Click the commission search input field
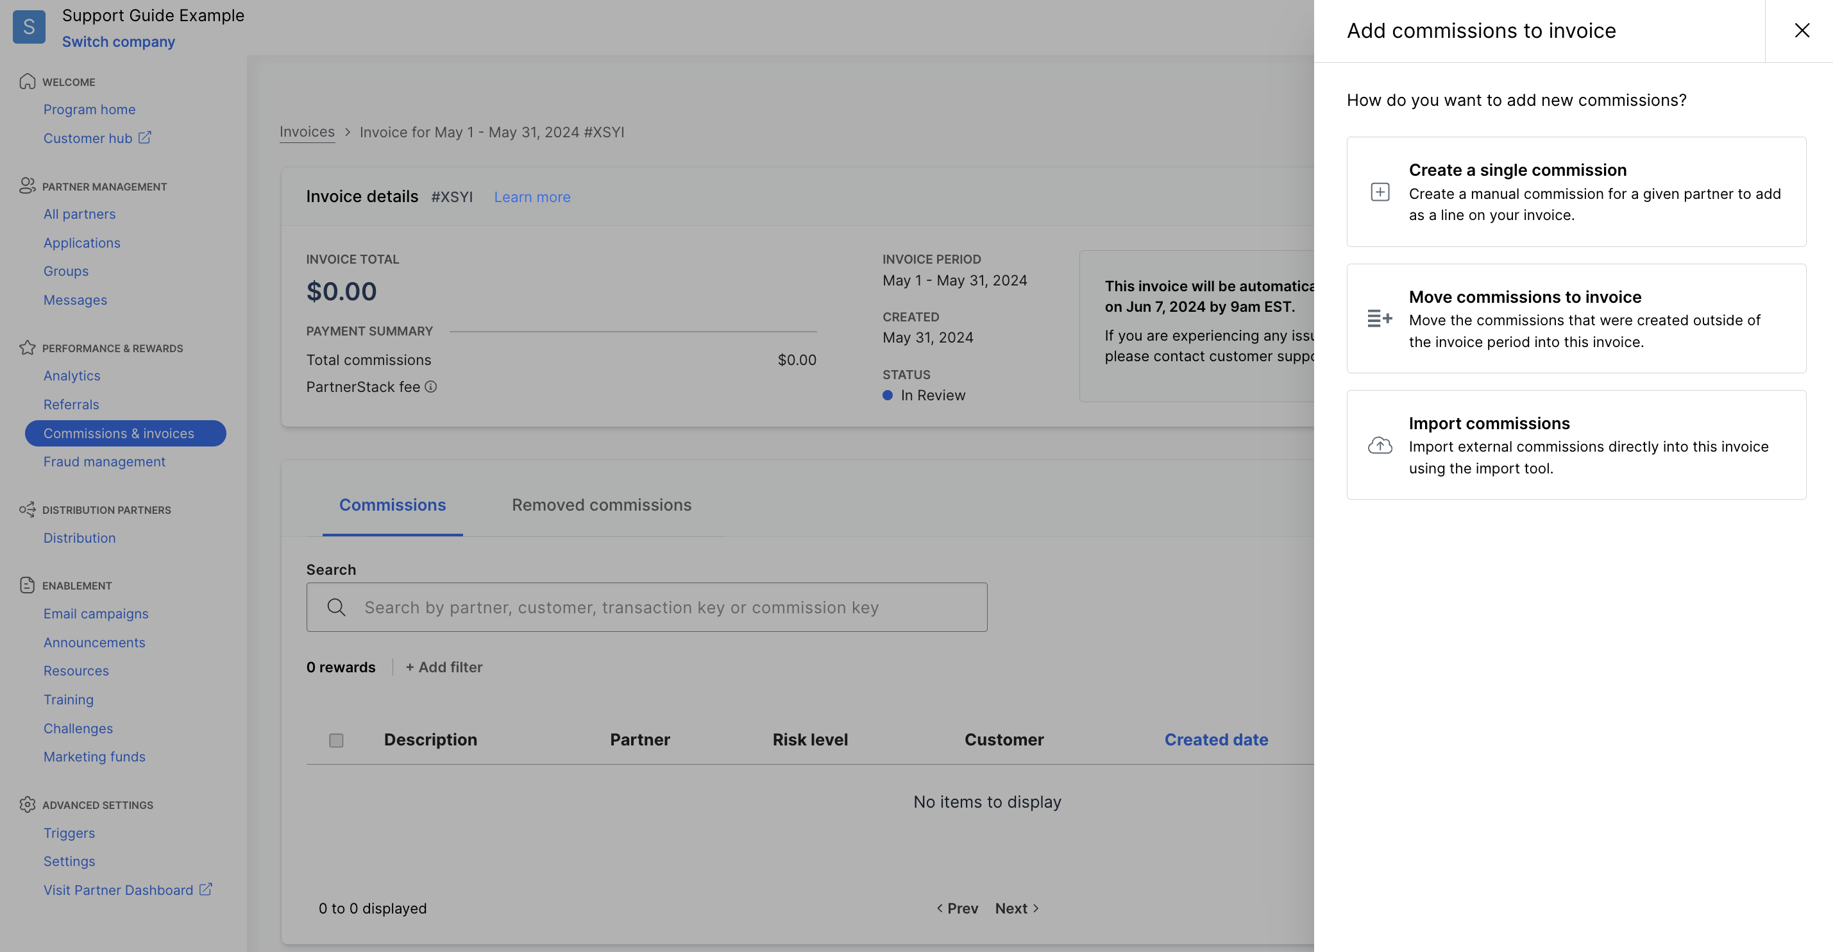Screen dimensions: 1833x952 (646, 608)
